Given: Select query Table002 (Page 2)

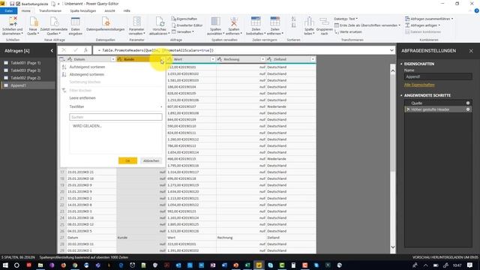Looking at the screenshot, I should [25, 78].
